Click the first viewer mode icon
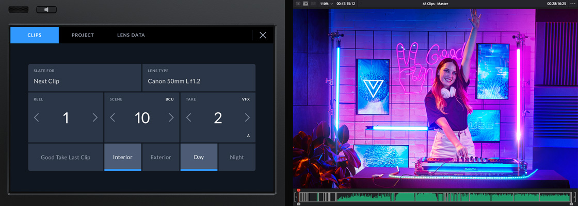 pos(298,3)
